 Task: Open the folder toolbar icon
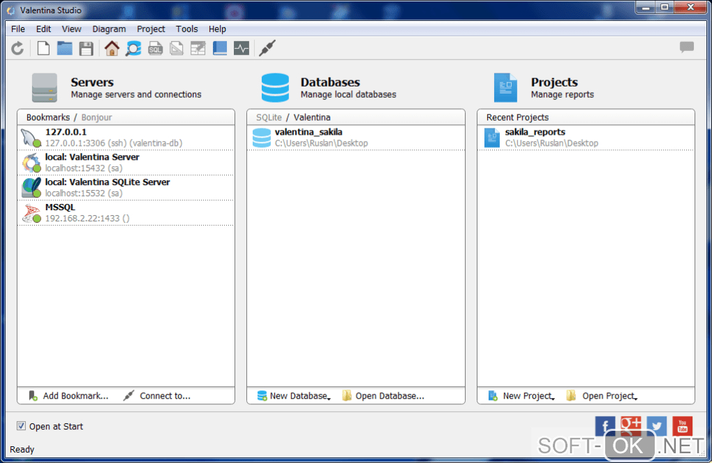tap(64, 48)
